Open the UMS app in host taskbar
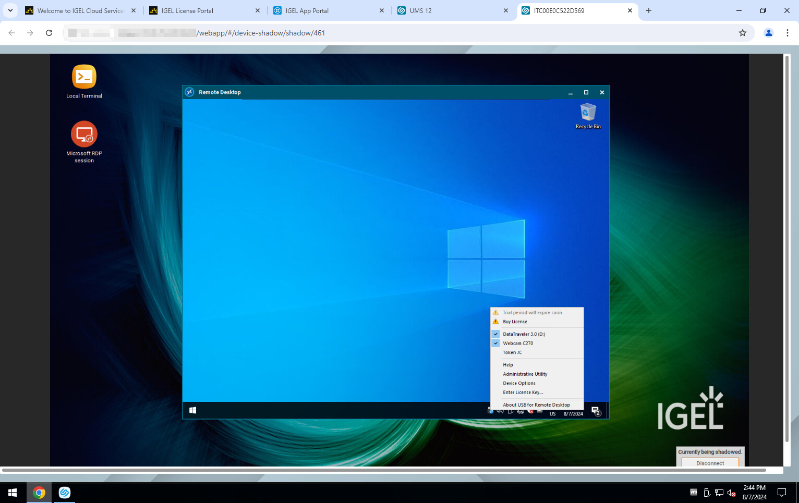 (65, 493)
